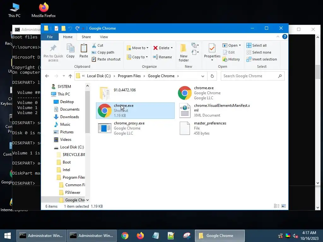Open the Copy to dropdown
The height and width of the screenshot is (242, 323).
137,57
